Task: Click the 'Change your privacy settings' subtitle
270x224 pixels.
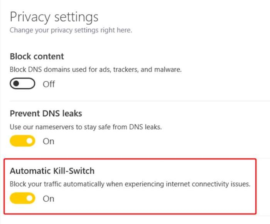Action: (x=71, y=30)
